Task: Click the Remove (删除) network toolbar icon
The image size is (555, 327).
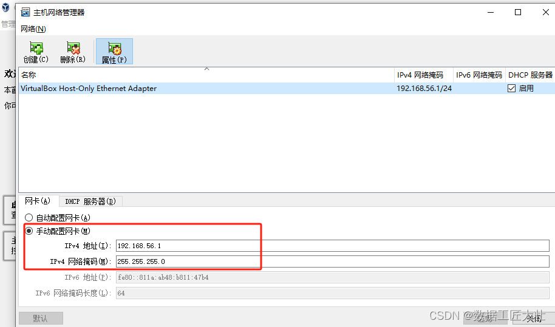Action: [73, 52]
